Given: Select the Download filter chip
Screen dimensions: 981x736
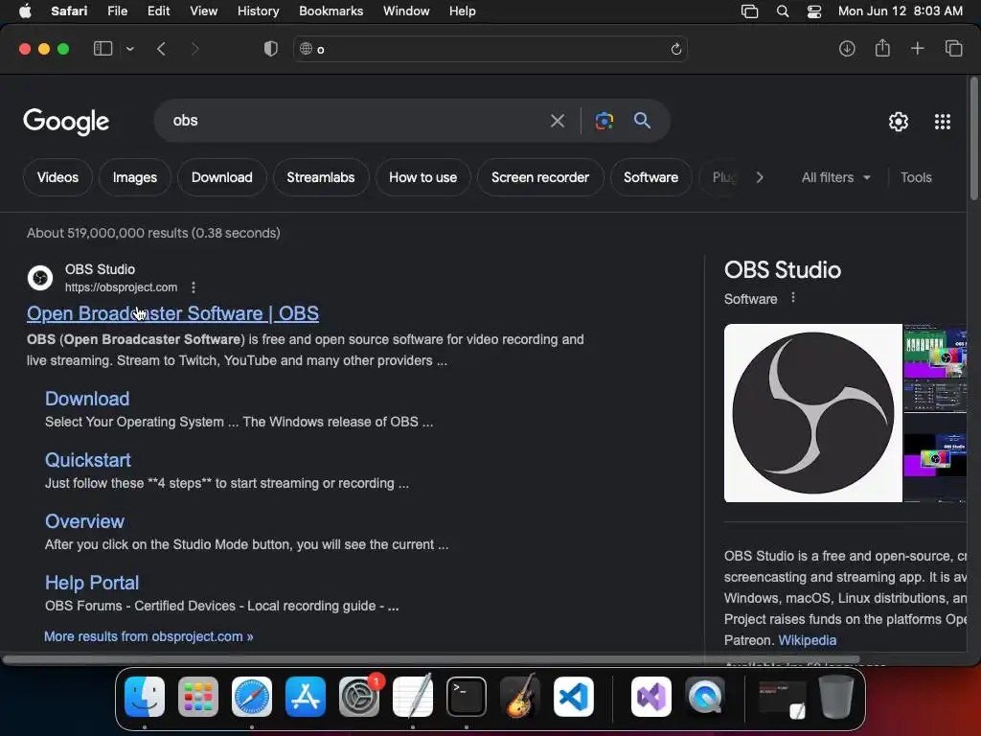Looking at the screenshot, I should 221,177.
